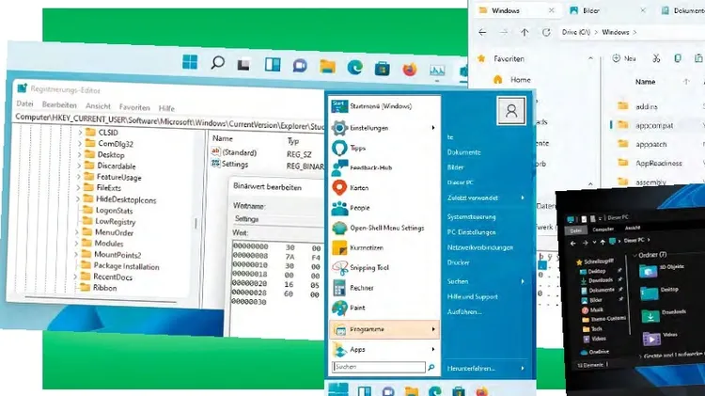Launch Chat icon in top taskbar
705x396 pixels.
[x=300, y=66]
